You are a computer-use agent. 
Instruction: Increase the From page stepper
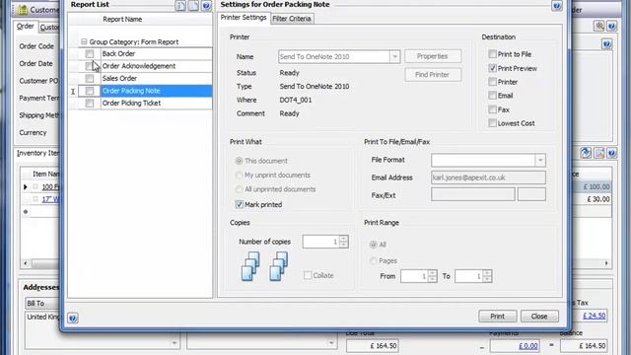tap(432, 273)
